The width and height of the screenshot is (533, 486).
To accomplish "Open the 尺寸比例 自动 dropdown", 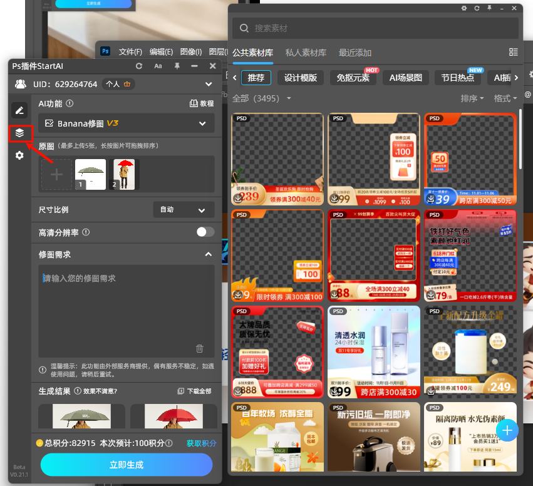I will (x=184, y=210).
